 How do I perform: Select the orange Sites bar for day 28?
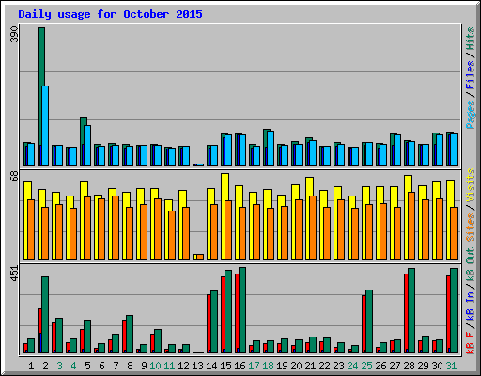[411, 226]
